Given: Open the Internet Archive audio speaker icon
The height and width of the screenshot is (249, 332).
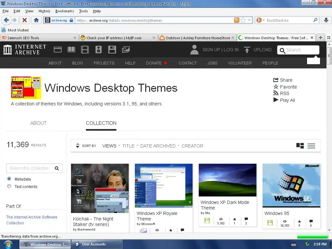Looking at the screenshot, I should (x=99, y=50).
